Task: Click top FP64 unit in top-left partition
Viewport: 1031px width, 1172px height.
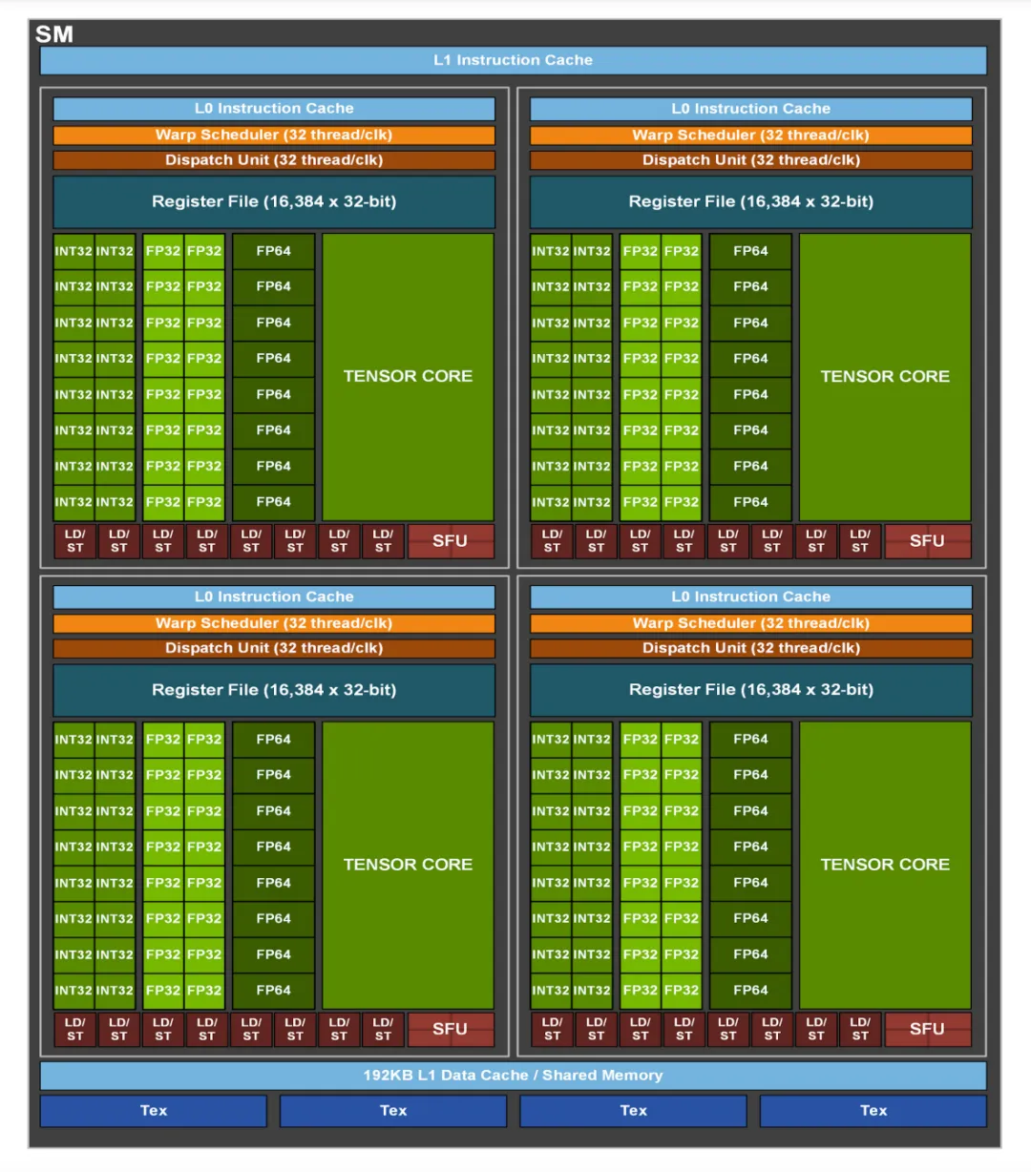Action: pos(273,251)
